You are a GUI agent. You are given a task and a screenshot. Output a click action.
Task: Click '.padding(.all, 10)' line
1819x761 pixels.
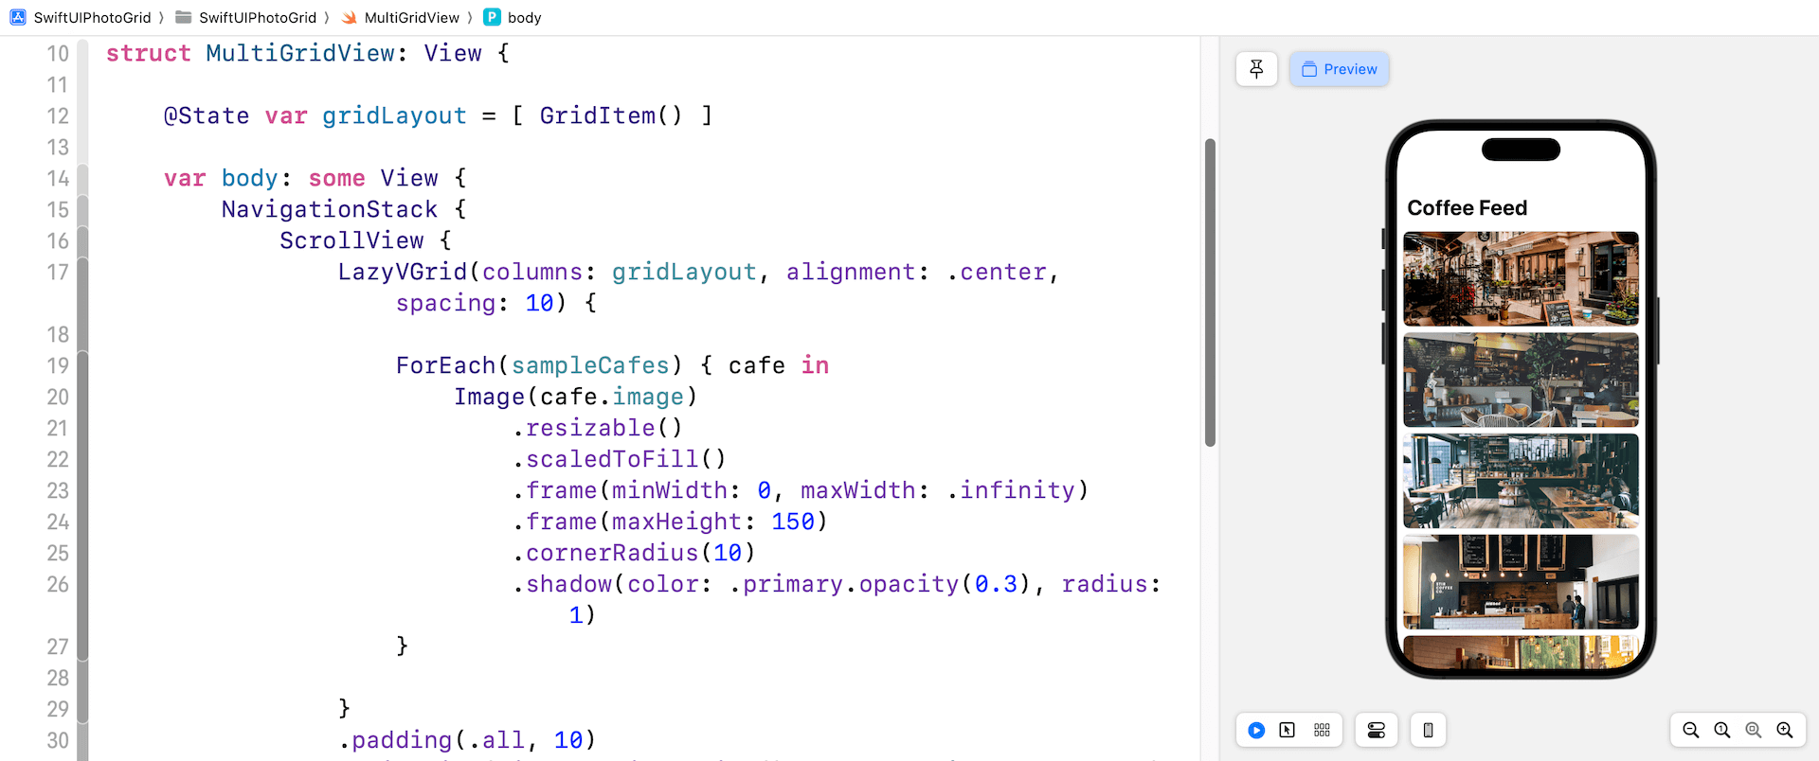point(467,740)
